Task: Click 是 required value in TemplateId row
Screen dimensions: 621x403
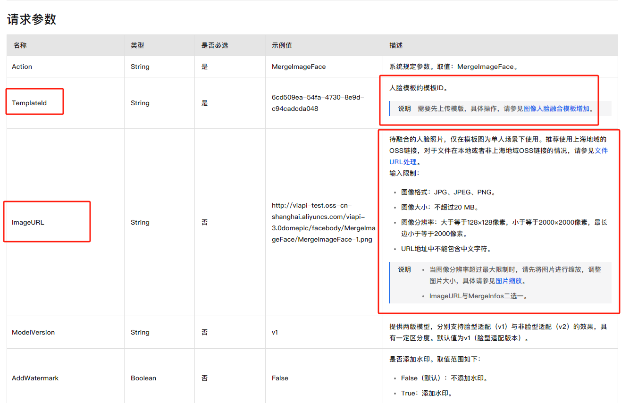Action: click(x=205, y=103)
